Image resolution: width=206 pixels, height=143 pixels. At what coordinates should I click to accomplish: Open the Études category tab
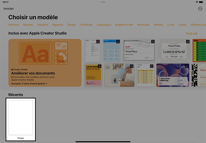tap(72, 25)
